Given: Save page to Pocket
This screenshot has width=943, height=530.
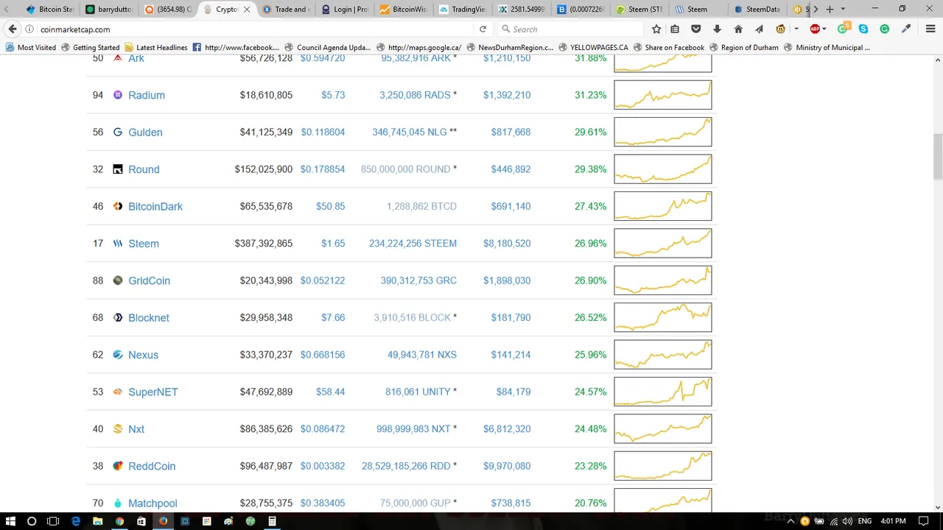Looking at the screenshot, I should 696,29.
